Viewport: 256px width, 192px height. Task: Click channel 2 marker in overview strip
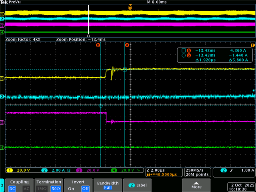pyautogui.click(x=2, y=19)
